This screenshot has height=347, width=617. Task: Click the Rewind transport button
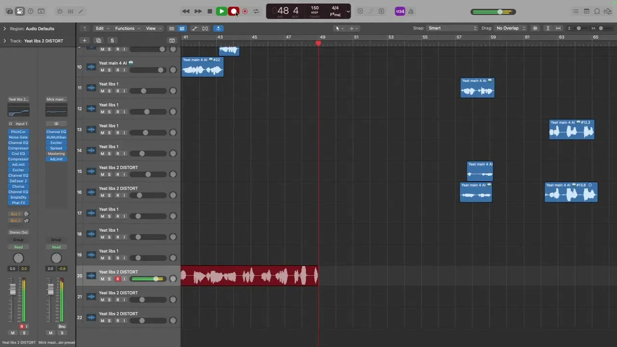coord(186,11)
